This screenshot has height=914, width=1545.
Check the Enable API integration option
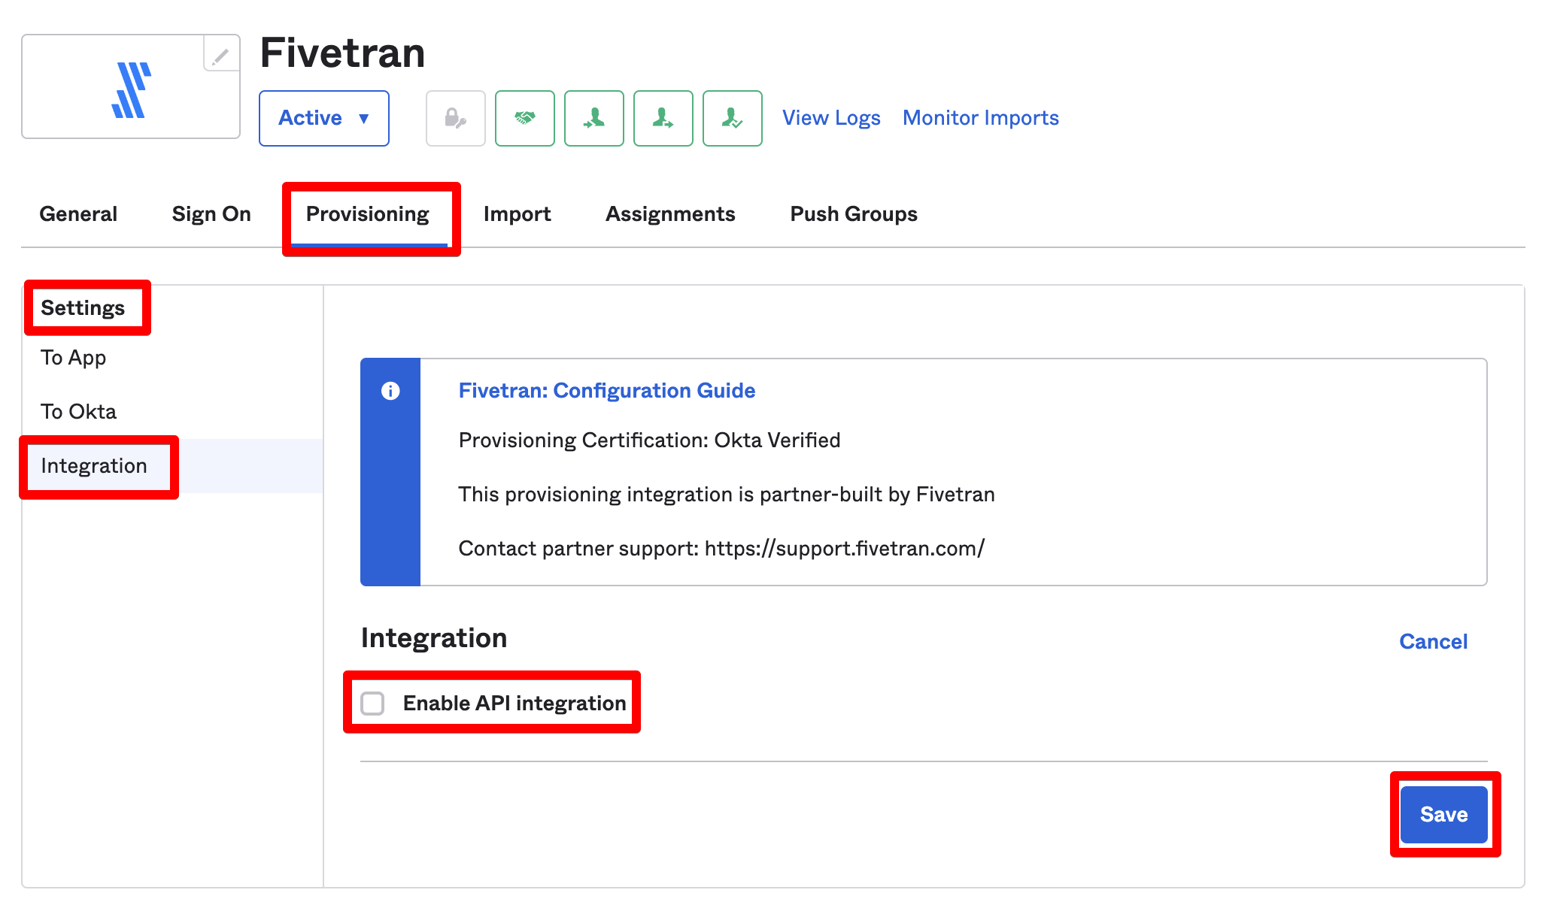coord(373,702)
